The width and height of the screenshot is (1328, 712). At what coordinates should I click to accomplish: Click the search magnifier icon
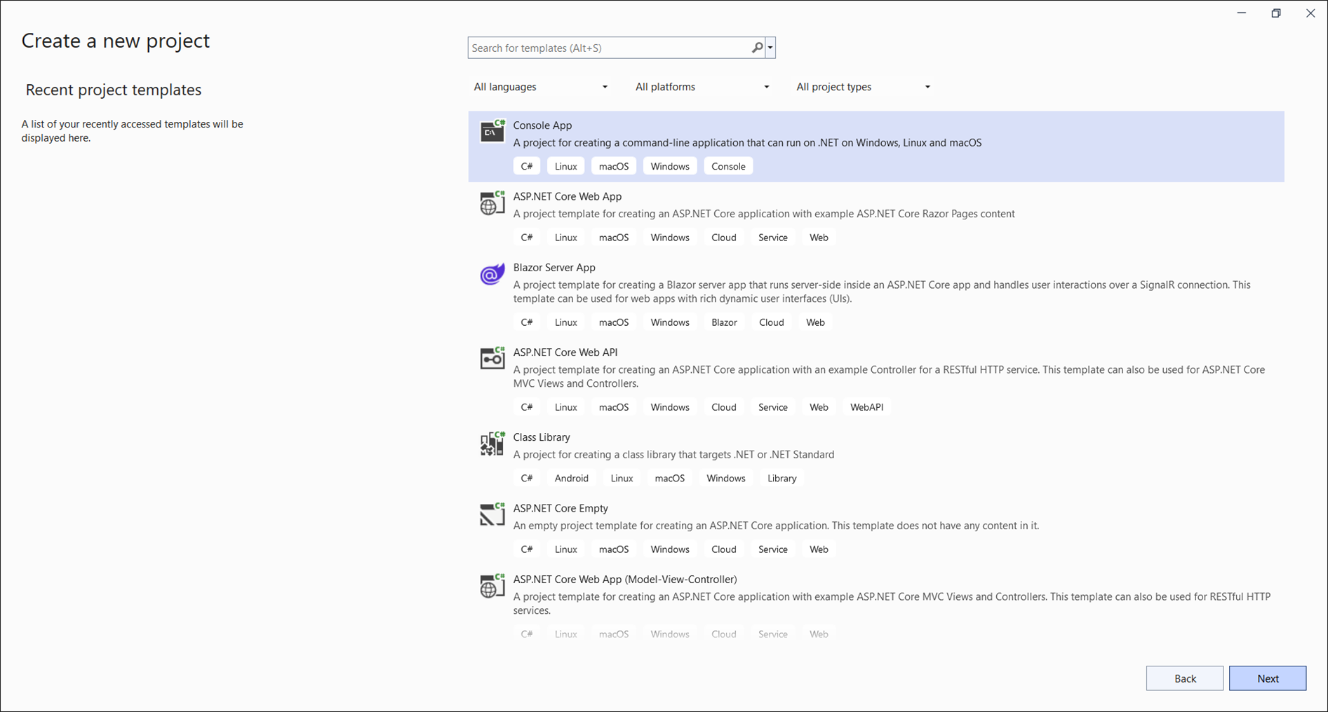tap(757, 48)
